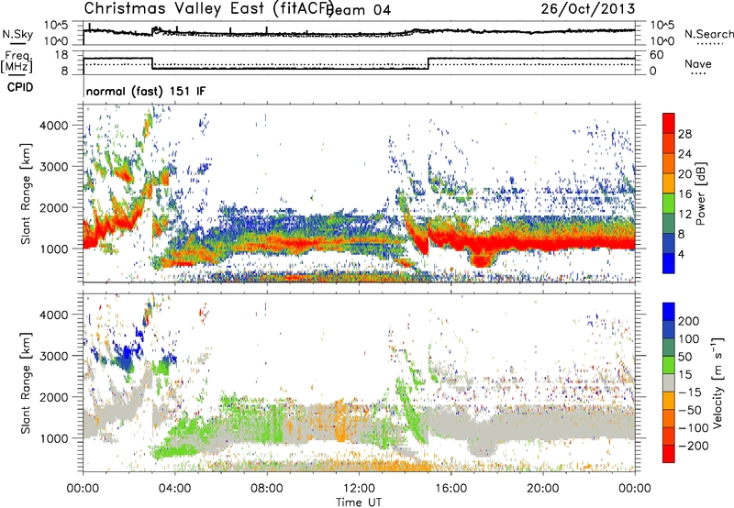The image size is (734, 508).
Task: Click the '4' value on Power colorbar
Action: point(681,255)
